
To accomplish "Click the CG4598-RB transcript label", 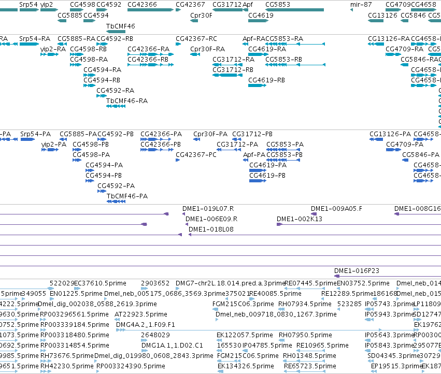I will [x=88, y=49].
